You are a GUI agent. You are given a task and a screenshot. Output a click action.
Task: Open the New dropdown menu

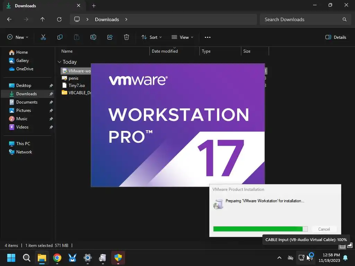click(18, 37)
